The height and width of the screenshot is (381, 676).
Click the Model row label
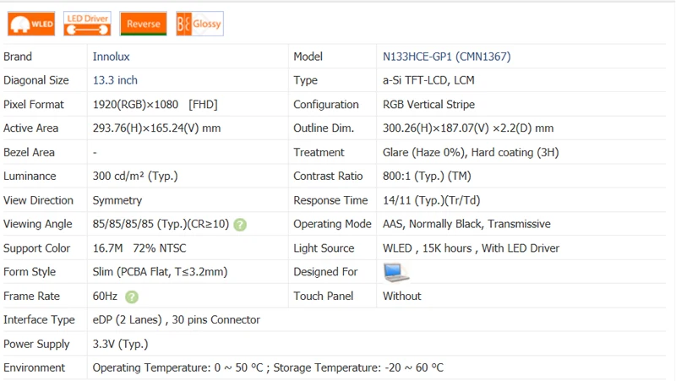[308, 57]
